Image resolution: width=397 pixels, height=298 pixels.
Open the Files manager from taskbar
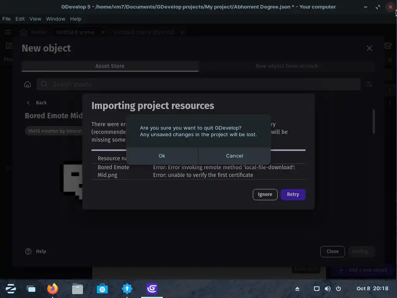point(78,289)
